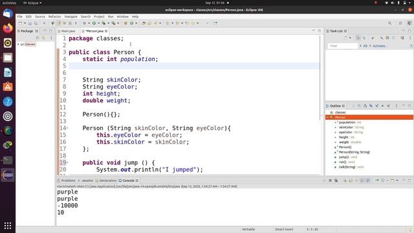Open the Navigate menu
The width and height of the screenshot is (414, 233).
coord(71,16)
